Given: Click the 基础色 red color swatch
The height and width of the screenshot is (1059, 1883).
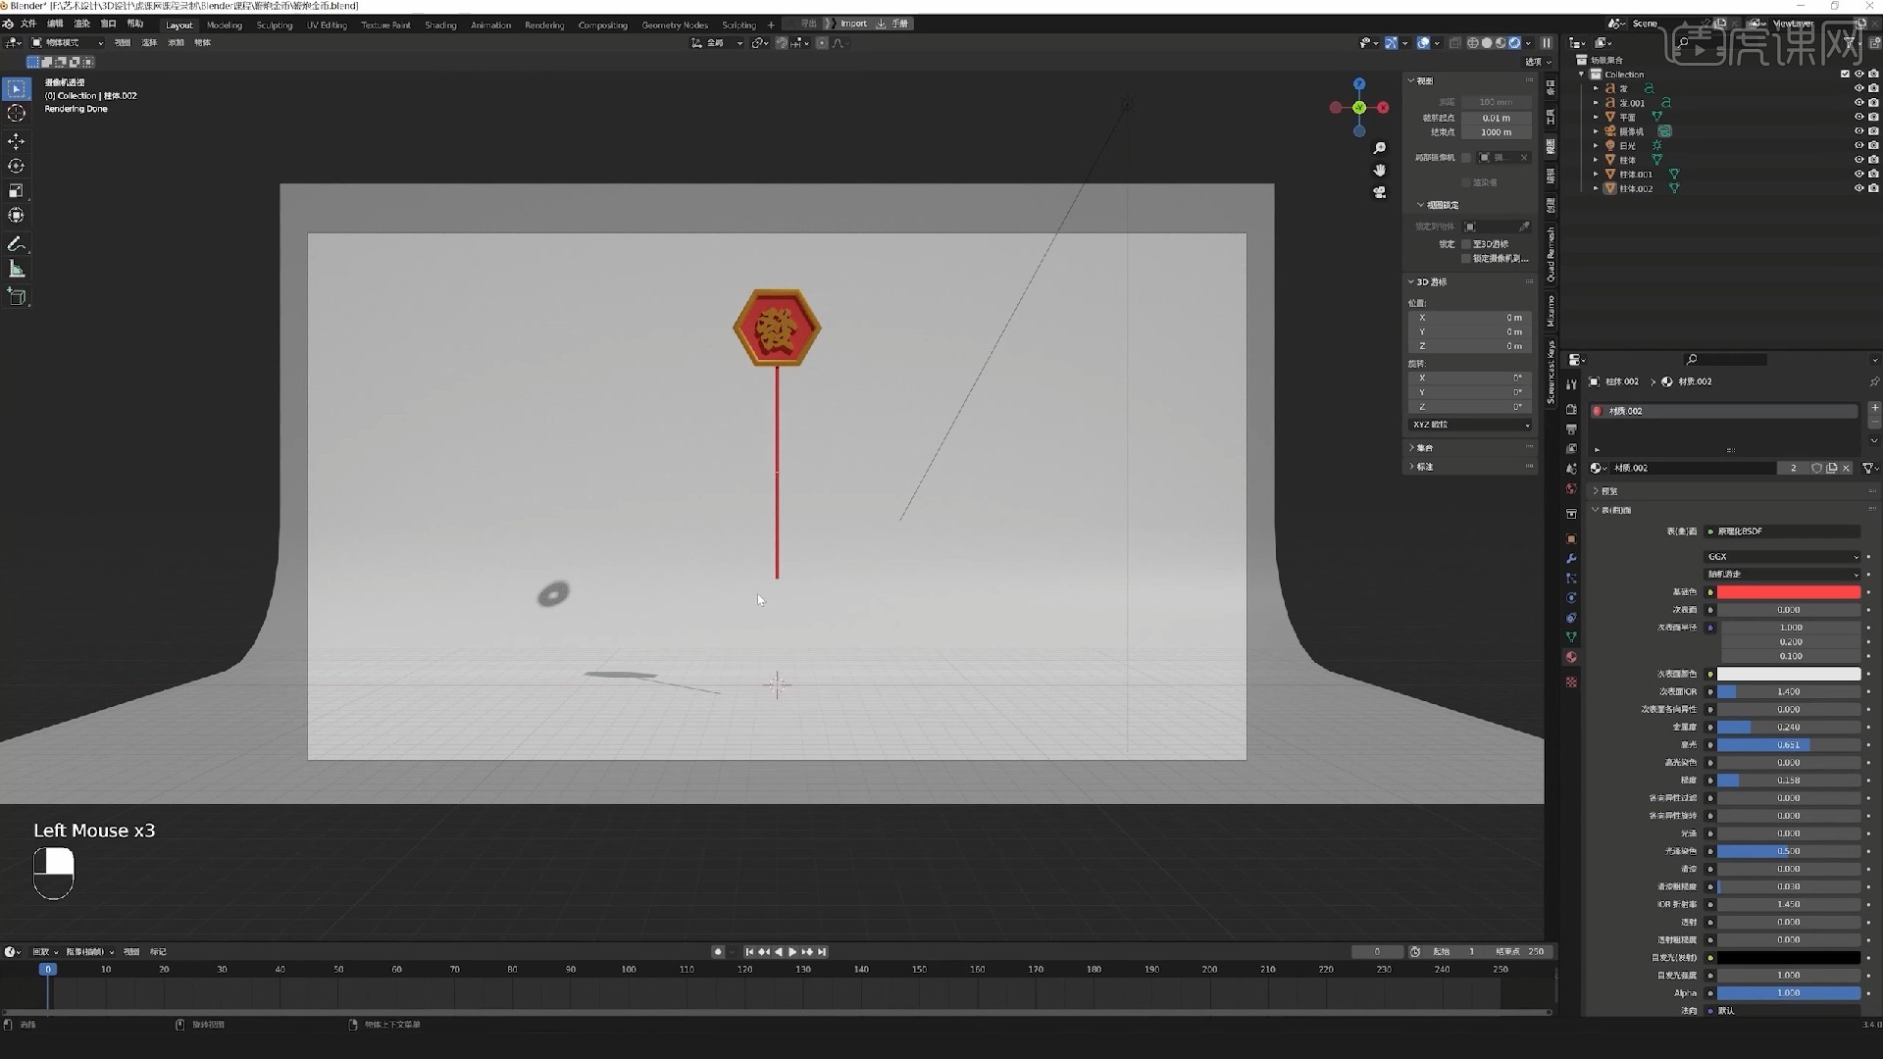Looking at the screenshot, I should [x=1788, y=592].
